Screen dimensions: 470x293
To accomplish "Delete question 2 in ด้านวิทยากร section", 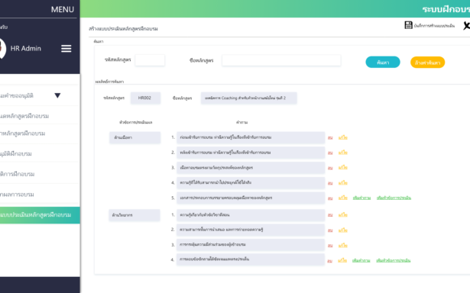I will coord(330,230).
